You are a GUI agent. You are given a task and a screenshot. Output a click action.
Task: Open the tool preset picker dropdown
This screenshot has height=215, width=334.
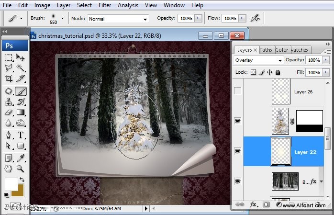(22, 18)
